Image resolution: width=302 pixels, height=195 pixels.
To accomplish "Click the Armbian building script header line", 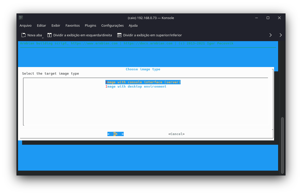I will pos(126,43).
